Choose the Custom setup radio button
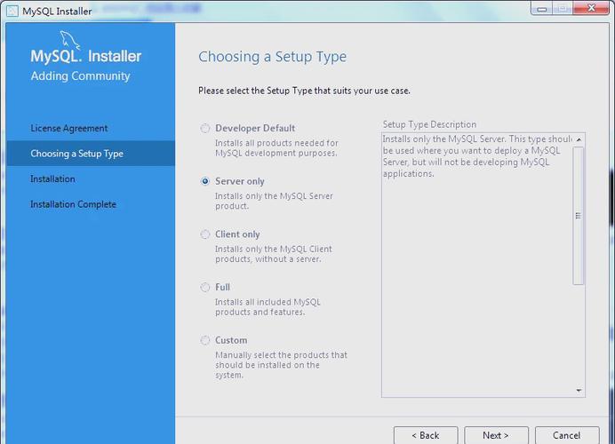615x444 pixels. pyautogui.click(x=205, y=340)
